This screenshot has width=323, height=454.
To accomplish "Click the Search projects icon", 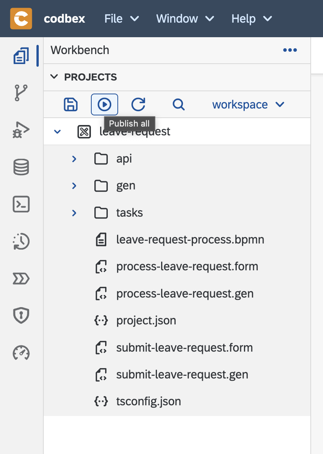I will coord(178,105).
